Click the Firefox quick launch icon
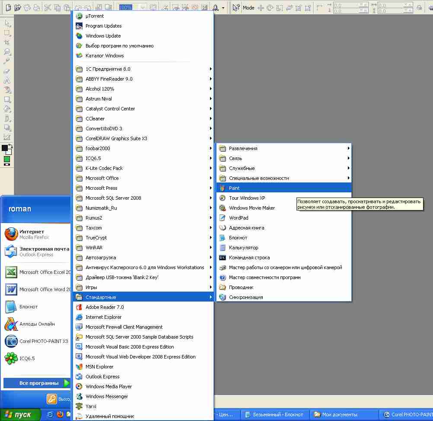 (60, 415)
